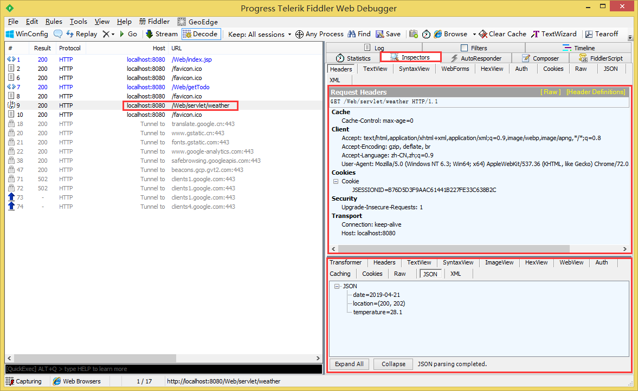Click the request headers scroll-right arrow
The width and height of the screenshot is (638, 391).
tap(625, 249)
